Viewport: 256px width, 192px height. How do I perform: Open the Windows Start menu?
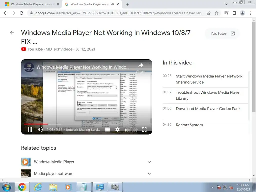(6, 187)
